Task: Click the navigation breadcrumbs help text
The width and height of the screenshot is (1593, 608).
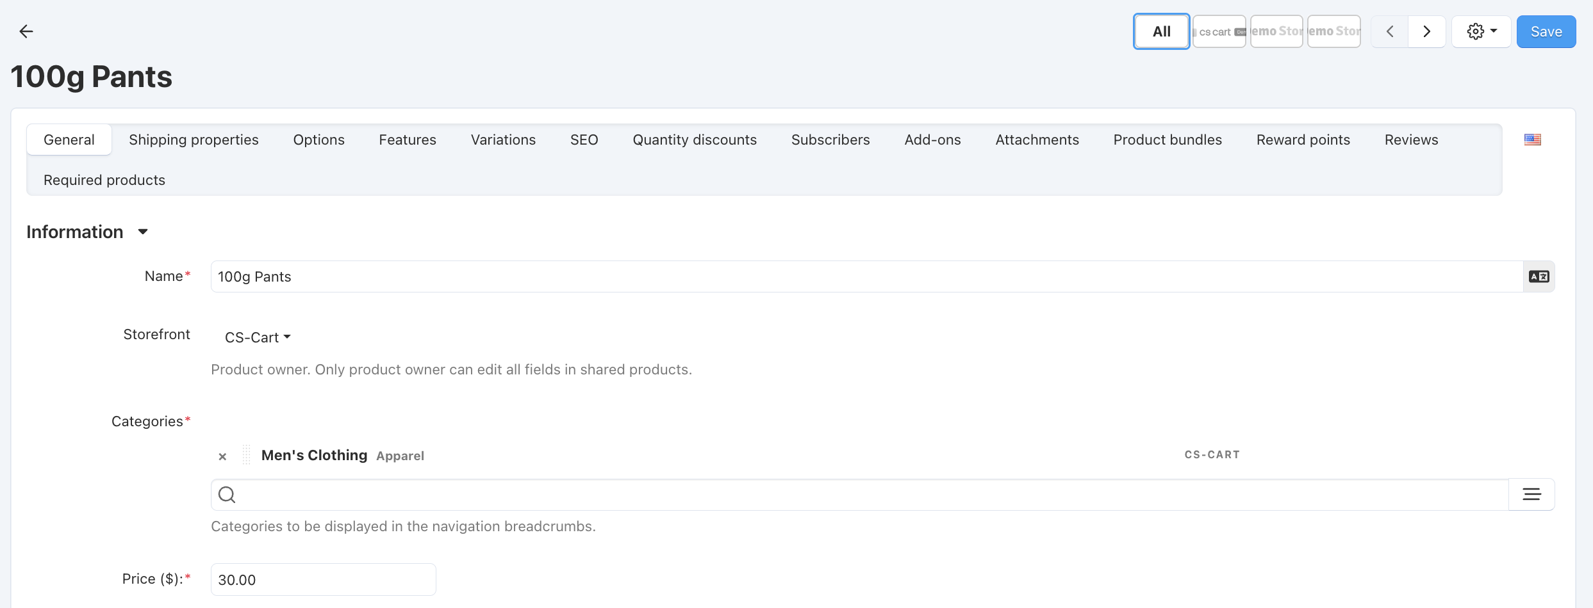Action: coord(403,527)
